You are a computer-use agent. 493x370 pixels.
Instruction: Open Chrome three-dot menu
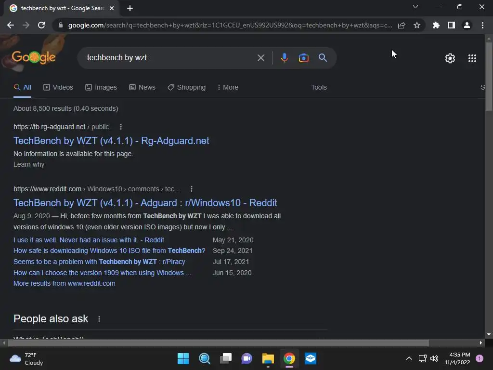482,25
